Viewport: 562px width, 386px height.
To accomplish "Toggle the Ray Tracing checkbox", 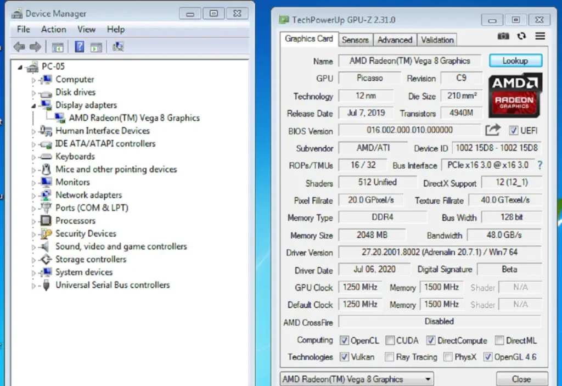I will tap(389, 357).
